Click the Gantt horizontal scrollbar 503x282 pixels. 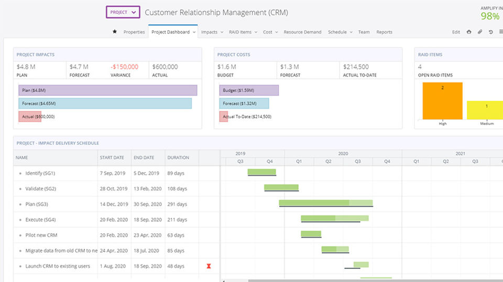[375, 281]
